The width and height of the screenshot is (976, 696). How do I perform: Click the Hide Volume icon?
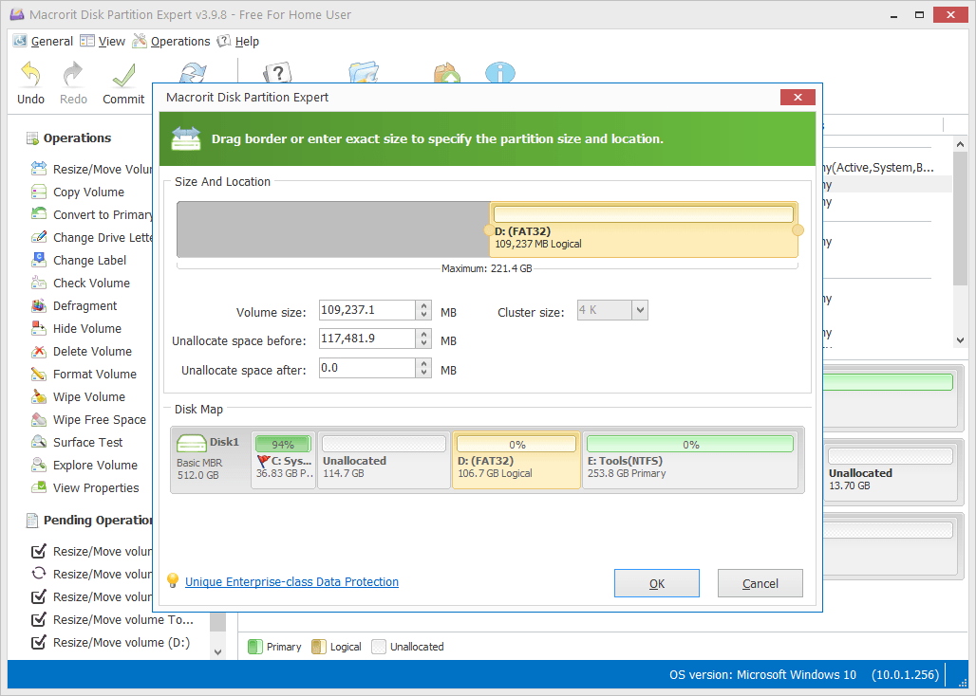[39, 328]
